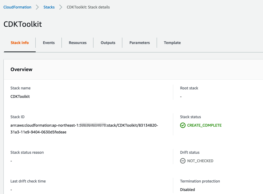Click the Overview section heading
The height and width of the screenshot is (194, 263).
click(x=22, y=70)
